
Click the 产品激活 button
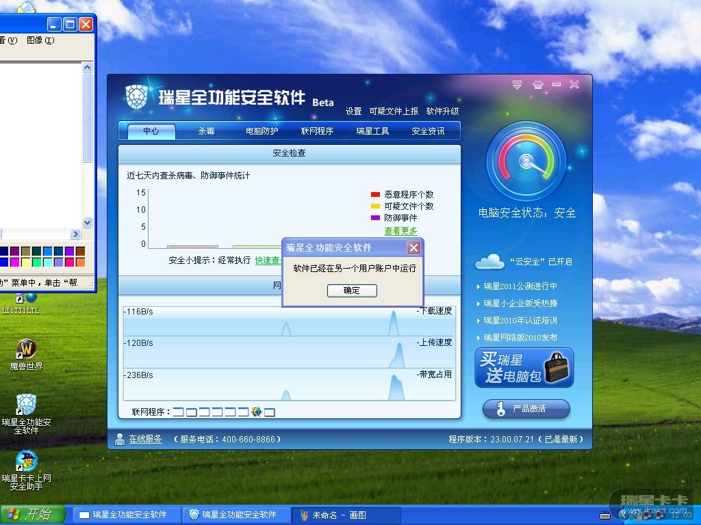point(526,409)
